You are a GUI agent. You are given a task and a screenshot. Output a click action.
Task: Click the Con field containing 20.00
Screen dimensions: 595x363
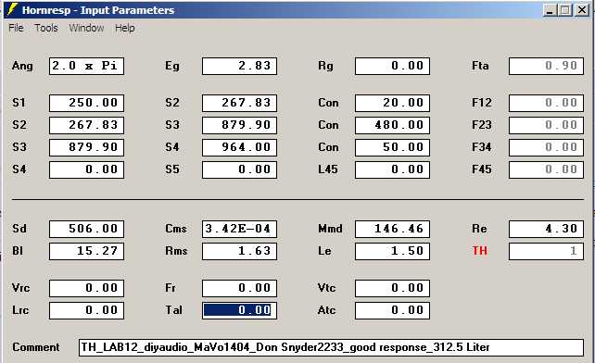pos(392,103)
